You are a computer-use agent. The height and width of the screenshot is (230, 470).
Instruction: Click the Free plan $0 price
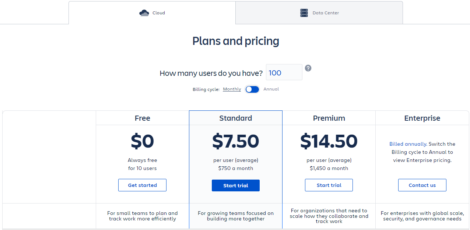click(142, 141)
